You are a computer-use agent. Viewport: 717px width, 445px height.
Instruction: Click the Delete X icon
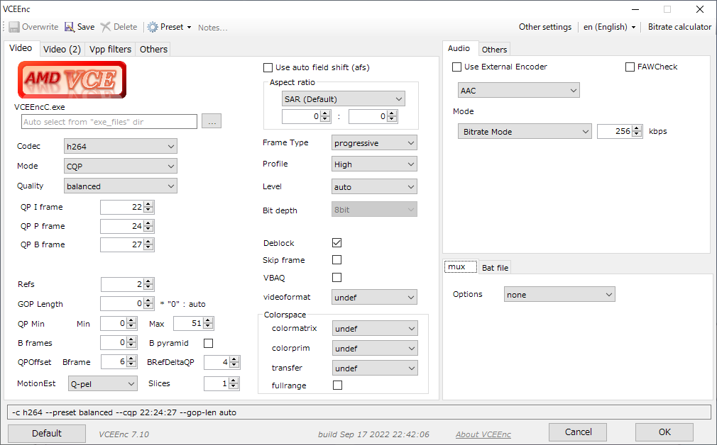(106, 27)
